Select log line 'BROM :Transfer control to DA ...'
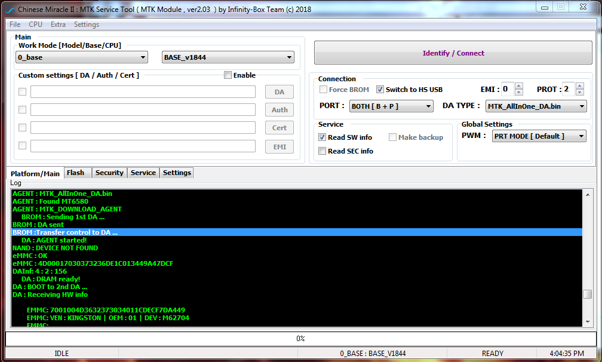Viewport: 602px width, 362px height. pos(297,232)
